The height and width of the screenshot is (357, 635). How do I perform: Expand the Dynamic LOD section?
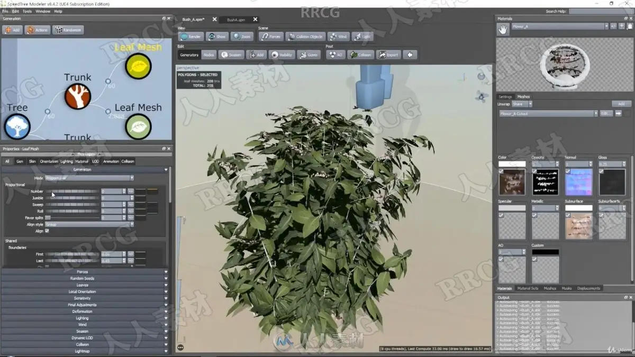[85, 338]
